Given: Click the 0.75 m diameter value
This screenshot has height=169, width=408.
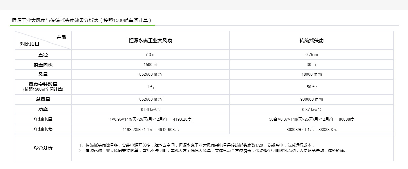Looking at the screenshot, I should 311,55.
